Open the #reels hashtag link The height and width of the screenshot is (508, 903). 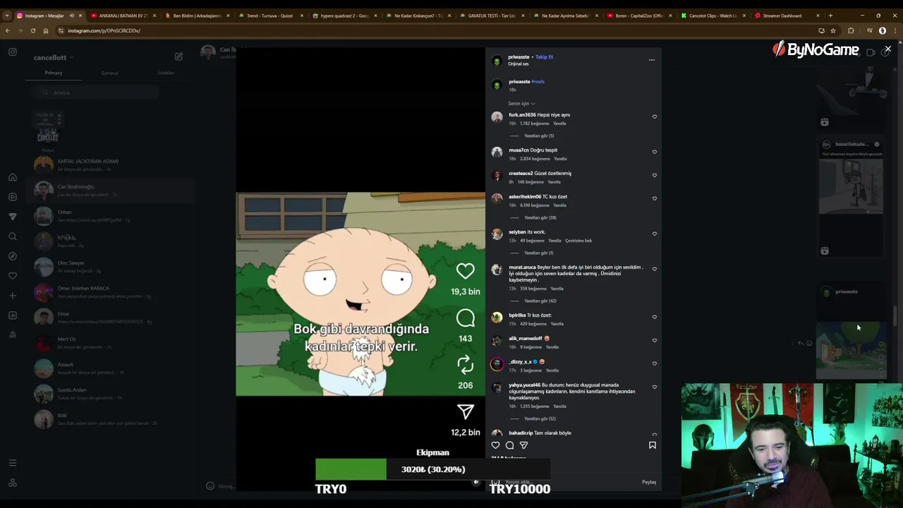[538, 82]
